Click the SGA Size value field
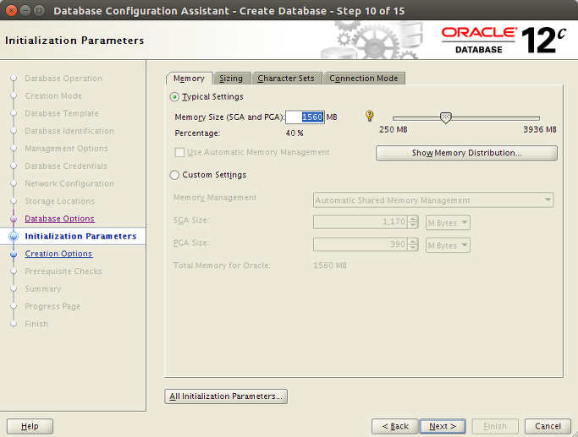This screenshot has width=578, height=437. pyautogui.click(x=361, y=222)
